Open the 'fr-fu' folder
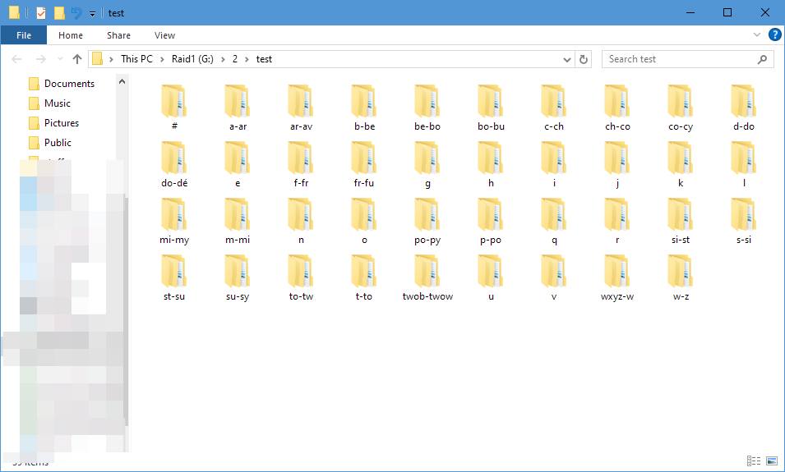785x472 pixels. pos(364,164)
